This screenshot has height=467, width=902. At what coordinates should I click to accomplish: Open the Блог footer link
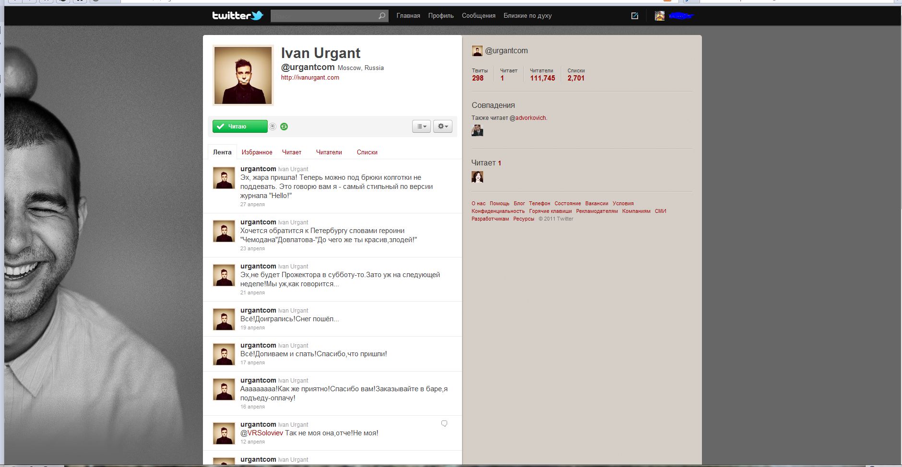pyautogui.click(x=519, y=203)
